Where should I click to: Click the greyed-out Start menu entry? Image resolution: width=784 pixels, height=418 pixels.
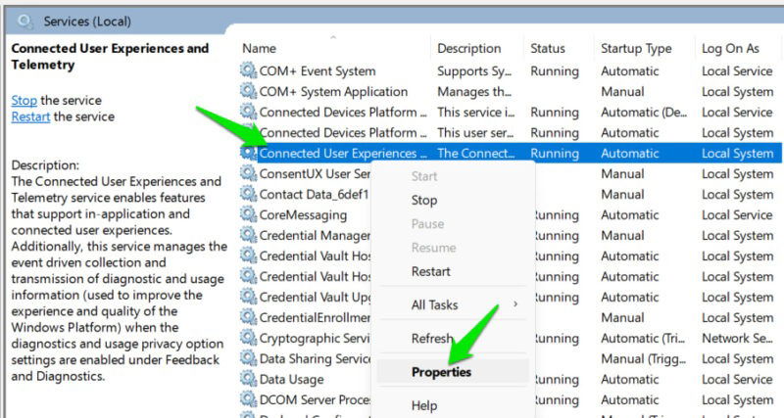click(424, 176)
